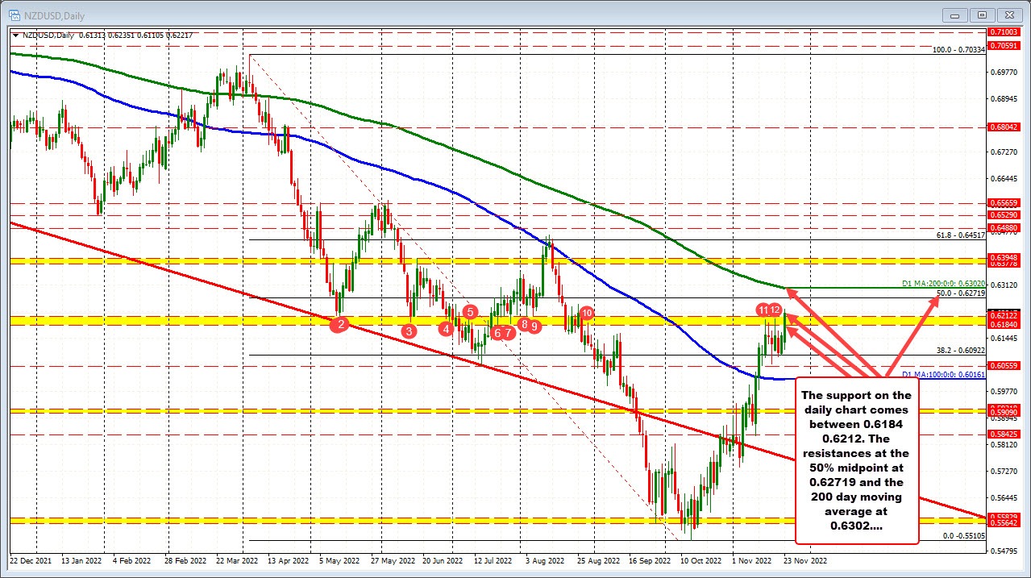Click the 0.69770 price axis value
Image resolution: width=1031 pixels, height=578 pixels.
(x=1004, y=73)
